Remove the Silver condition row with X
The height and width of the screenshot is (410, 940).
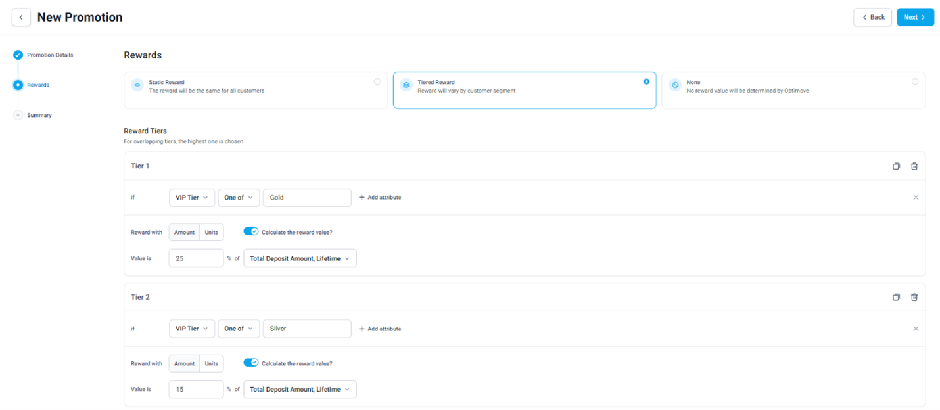(916, 329)
